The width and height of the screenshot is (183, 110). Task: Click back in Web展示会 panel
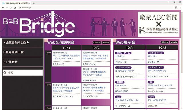click(x=165, y=42)
